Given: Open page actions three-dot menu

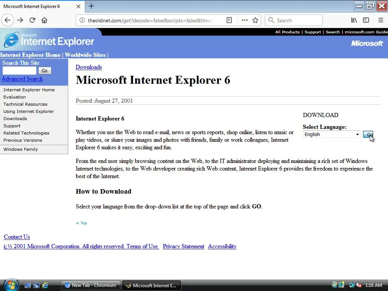Looking at the screenshot, I should point(244,20).
